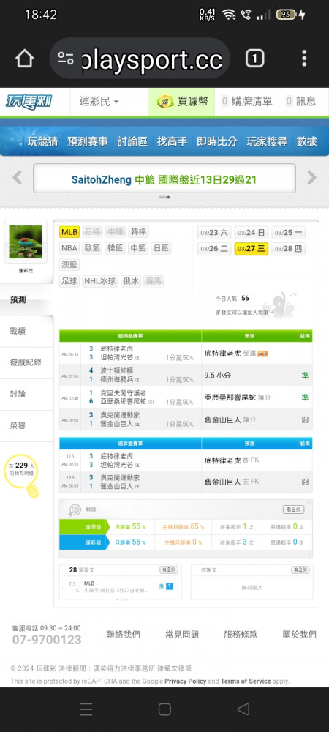
Task: Click the user avatar thumbnail
Action: pyautogui.click(x=26, y=242)
